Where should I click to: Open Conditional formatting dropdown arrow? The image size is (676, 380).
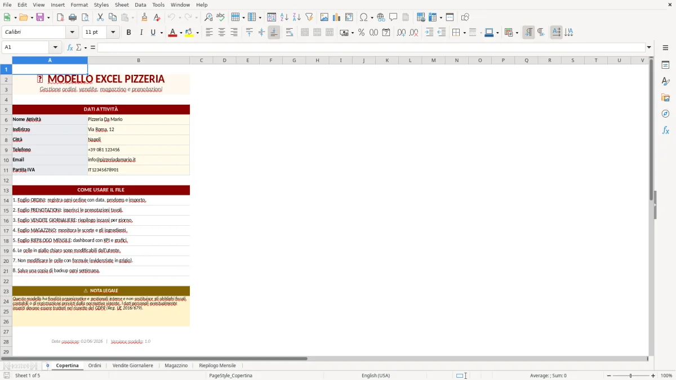pyautogui.click(x=517, y=33)
